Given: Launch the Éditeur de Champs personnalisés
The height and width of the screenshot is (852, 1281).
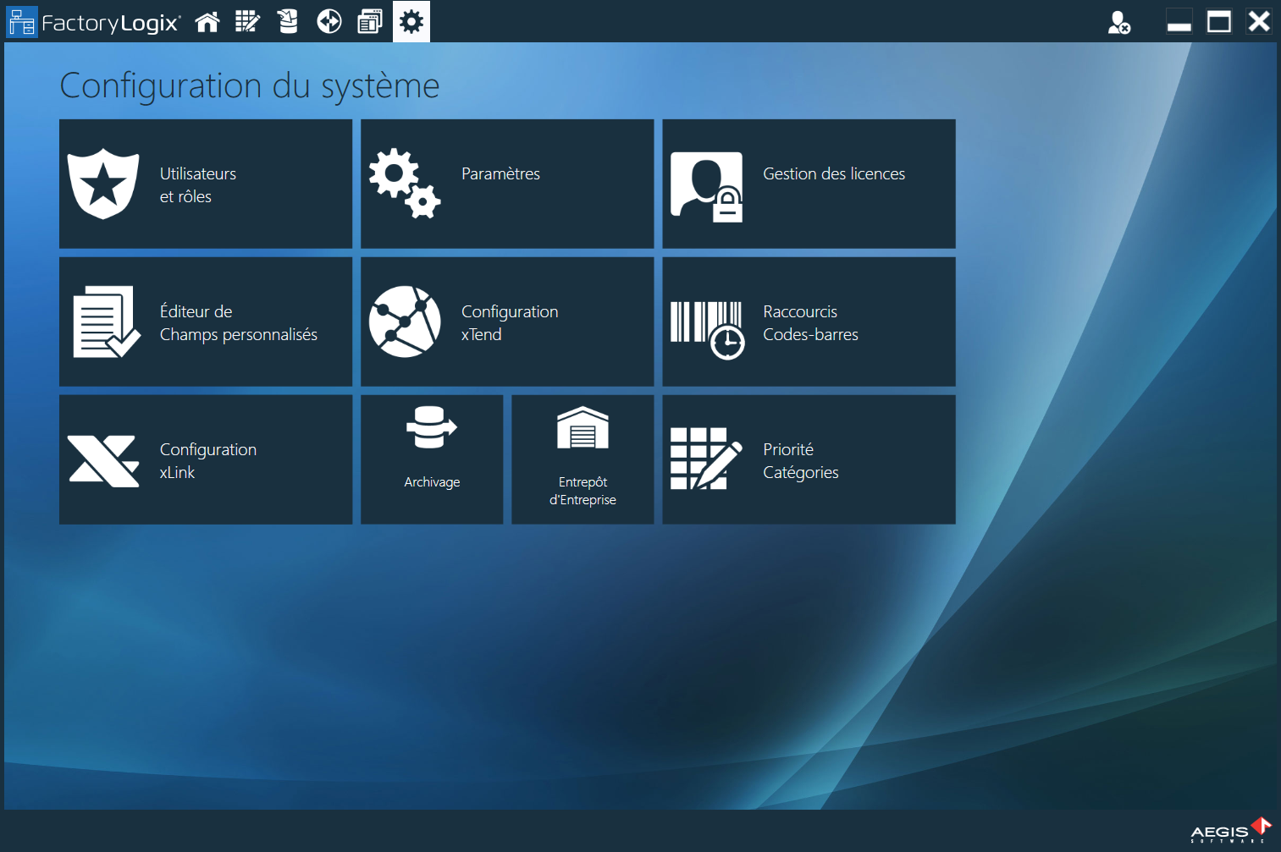Looking at the screenshot, I should [x=205, y=322].
